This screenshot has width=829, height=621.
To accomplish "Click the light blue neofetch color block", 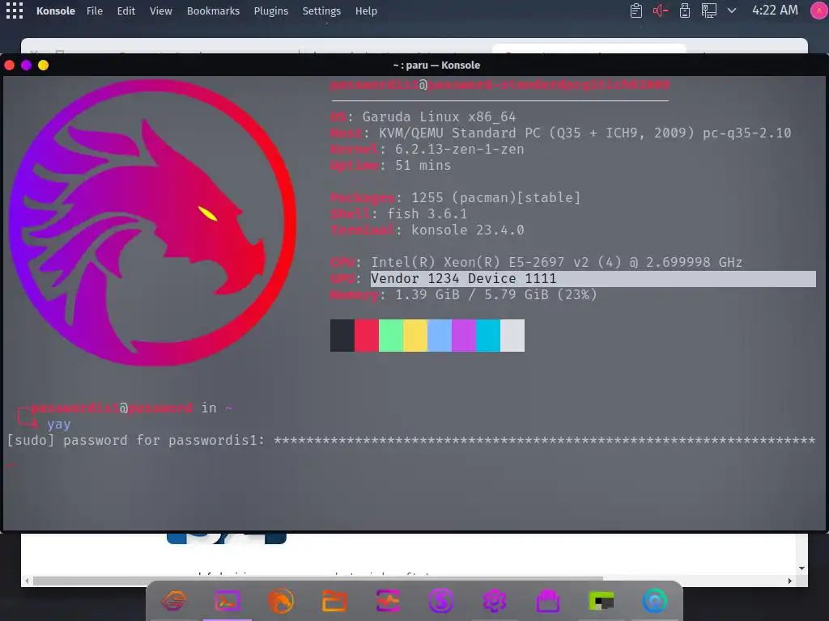I will (440, 336).
